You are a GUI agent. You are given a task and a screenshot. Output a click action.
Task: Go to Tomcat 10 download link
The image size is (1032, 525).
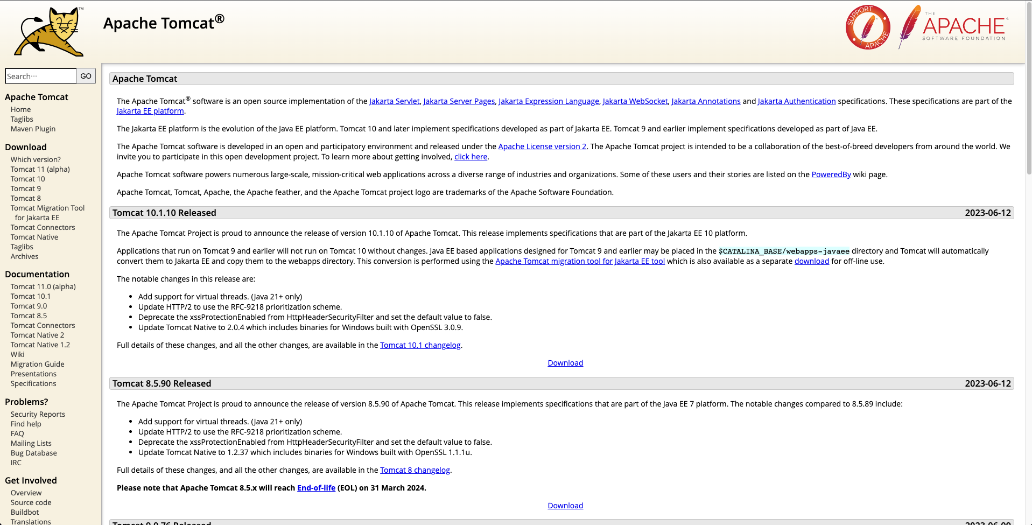(x=28, y=179)
